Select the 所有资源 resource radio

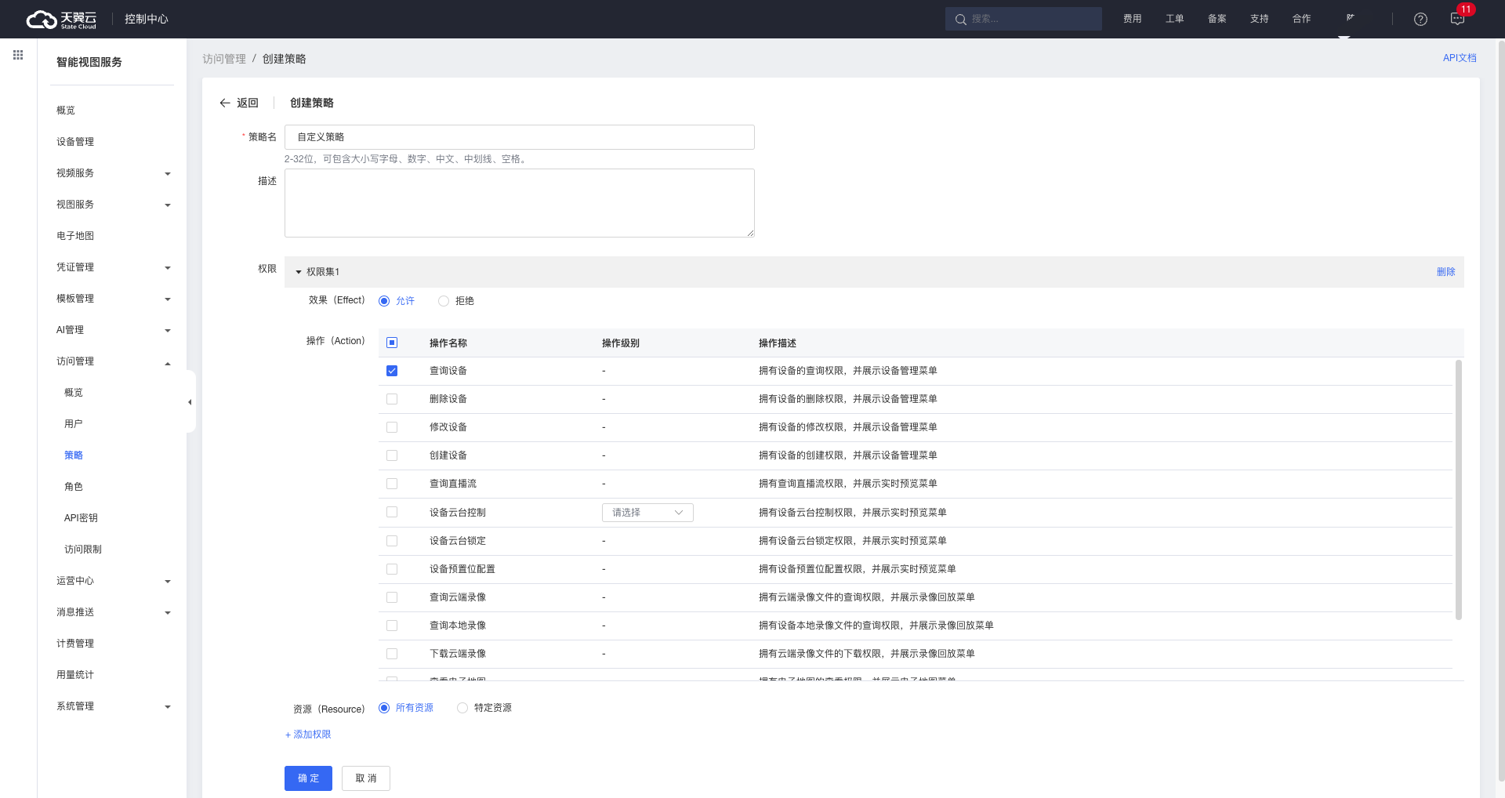click(x=384, y=708)
